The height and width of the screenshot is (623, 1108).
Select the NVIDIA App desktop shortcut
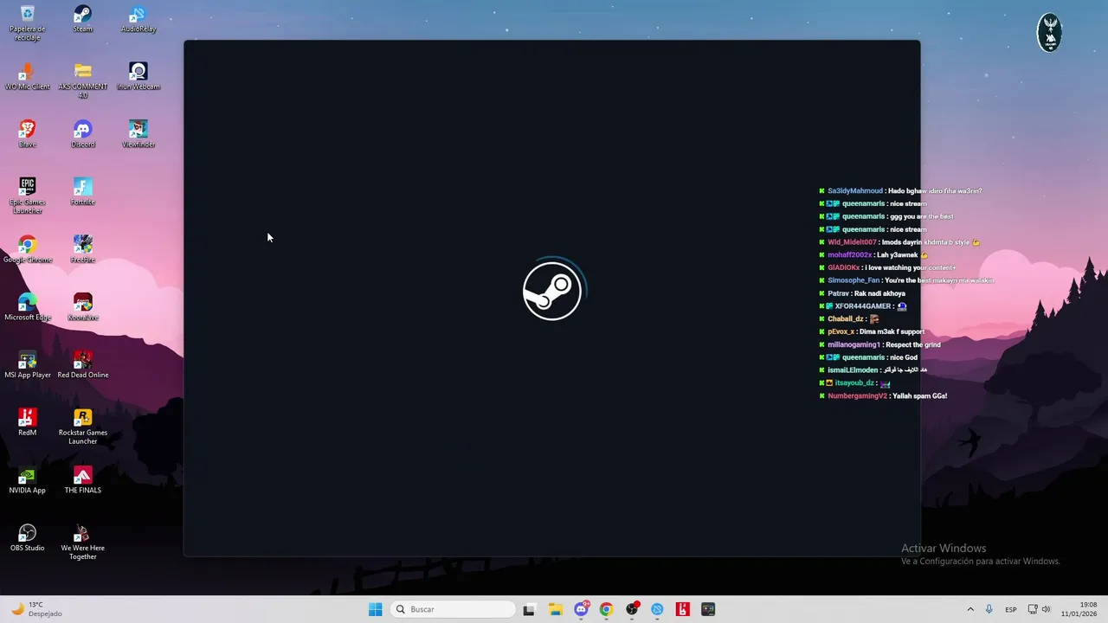click(27, 480)
